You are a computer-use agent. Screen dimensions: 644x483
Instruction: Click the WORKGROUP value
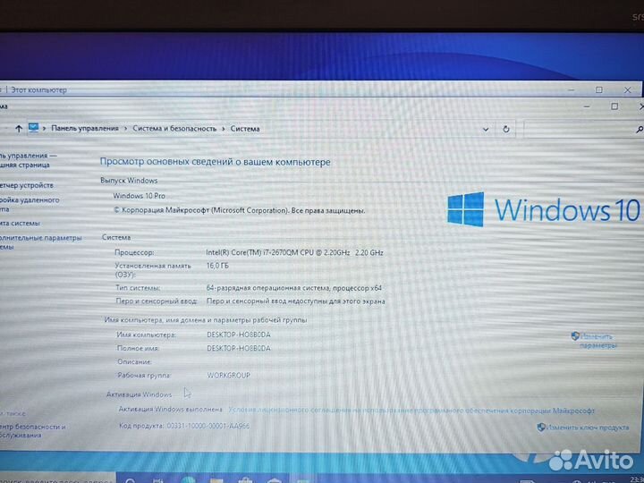click(x=228, y=375)
